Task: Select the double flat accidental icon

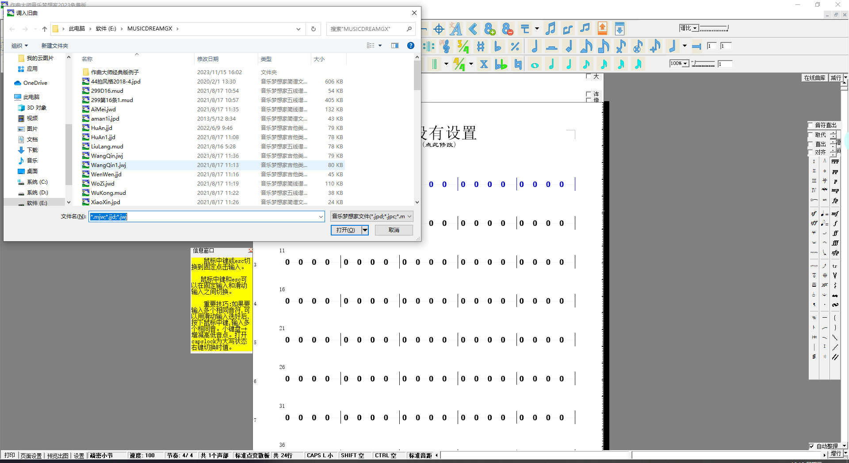Action: tap(501, 65)
